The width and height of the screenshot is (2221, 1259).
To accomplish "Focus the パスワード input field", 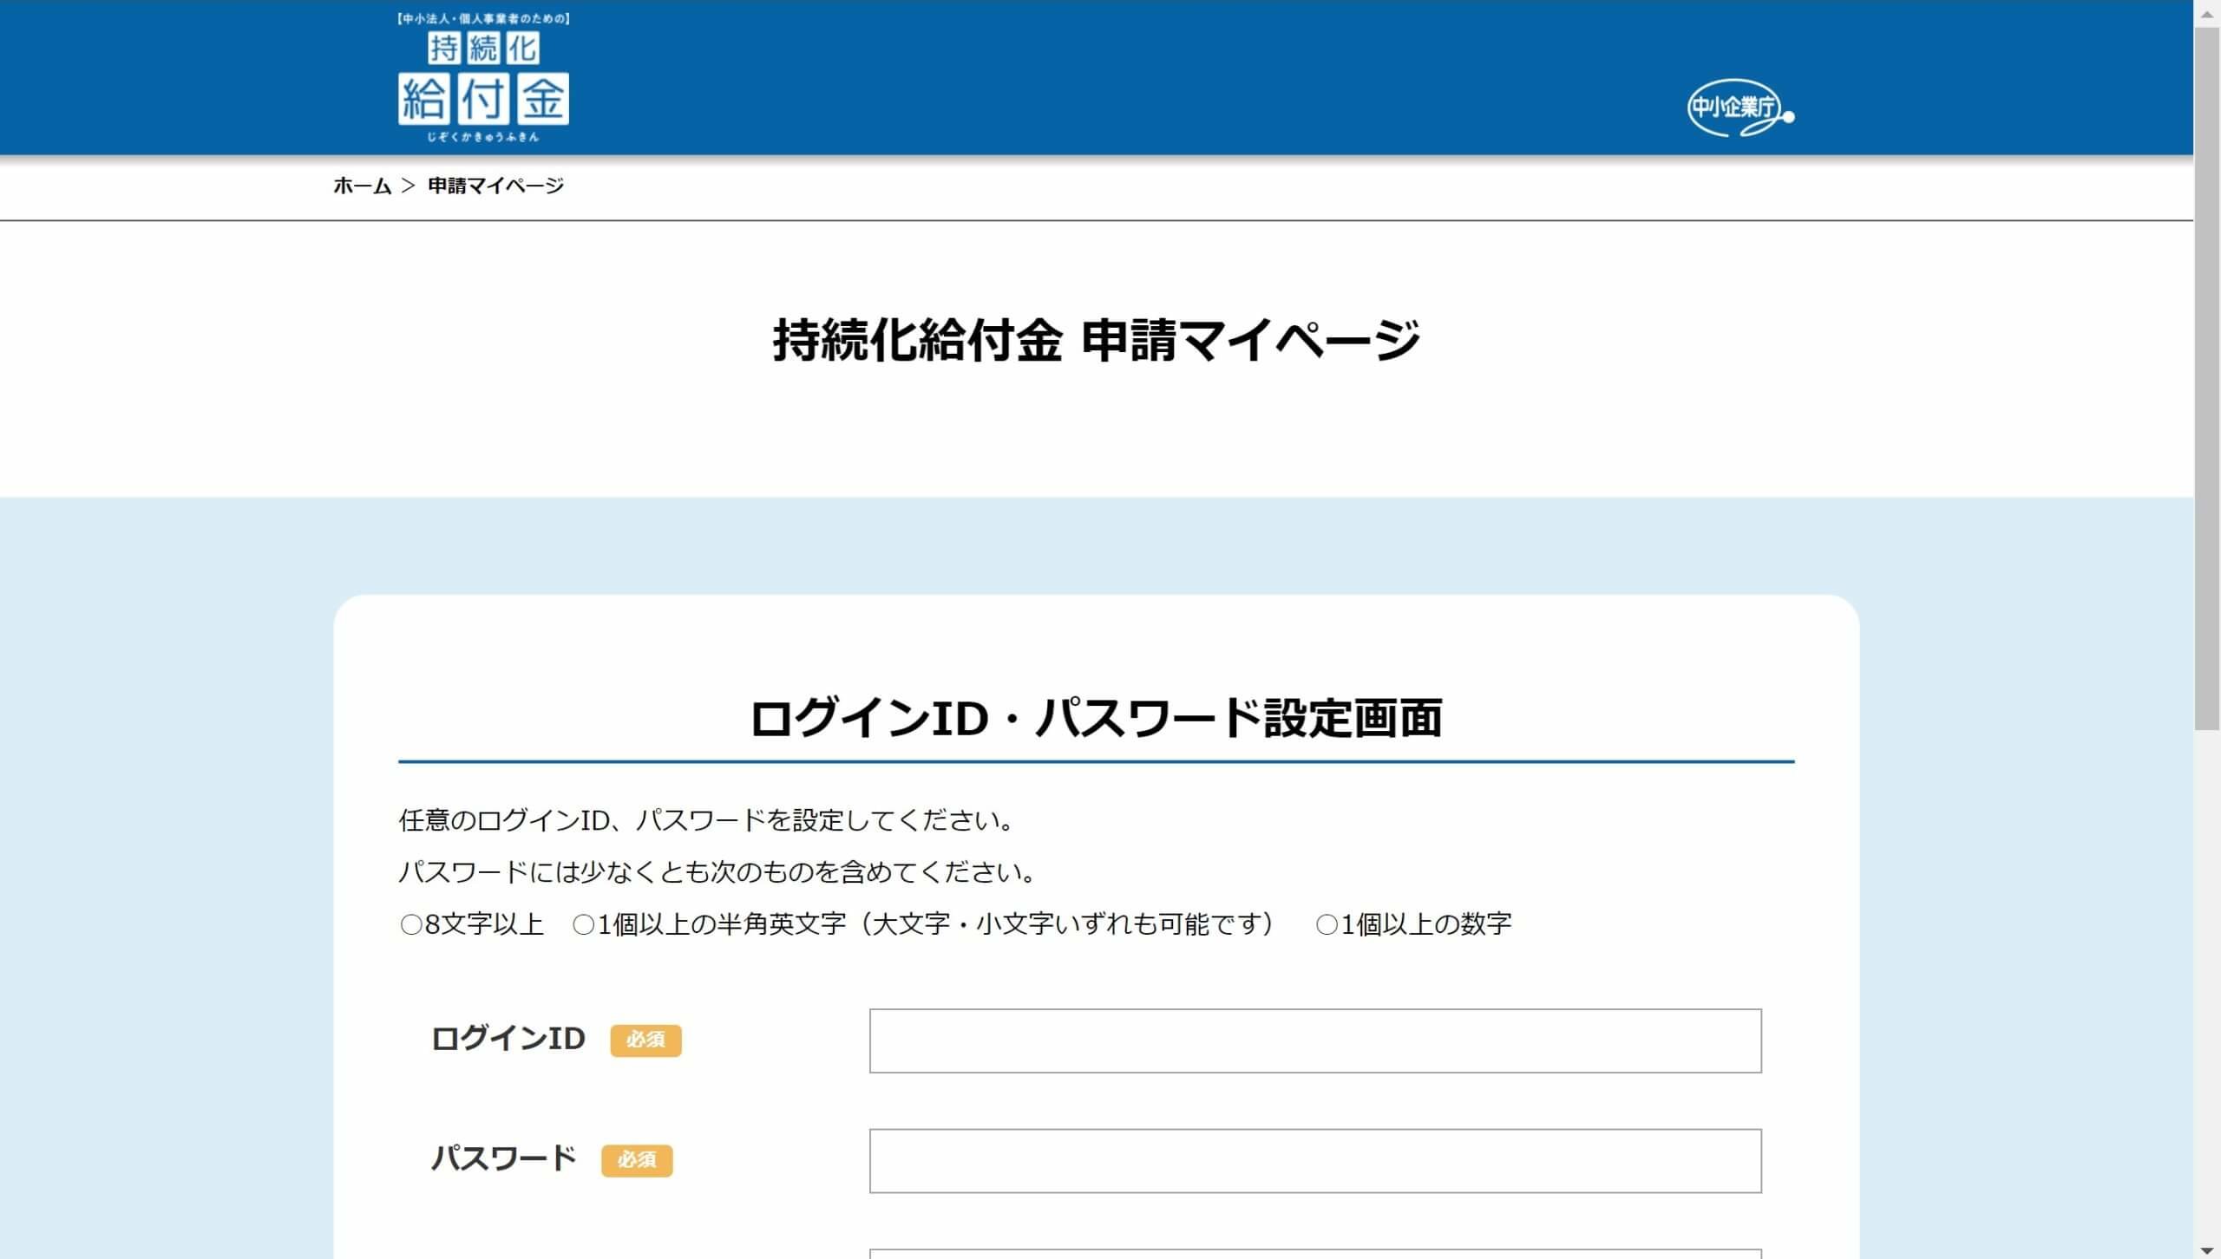I will pyautogui.click(x=1315, y=1161).
